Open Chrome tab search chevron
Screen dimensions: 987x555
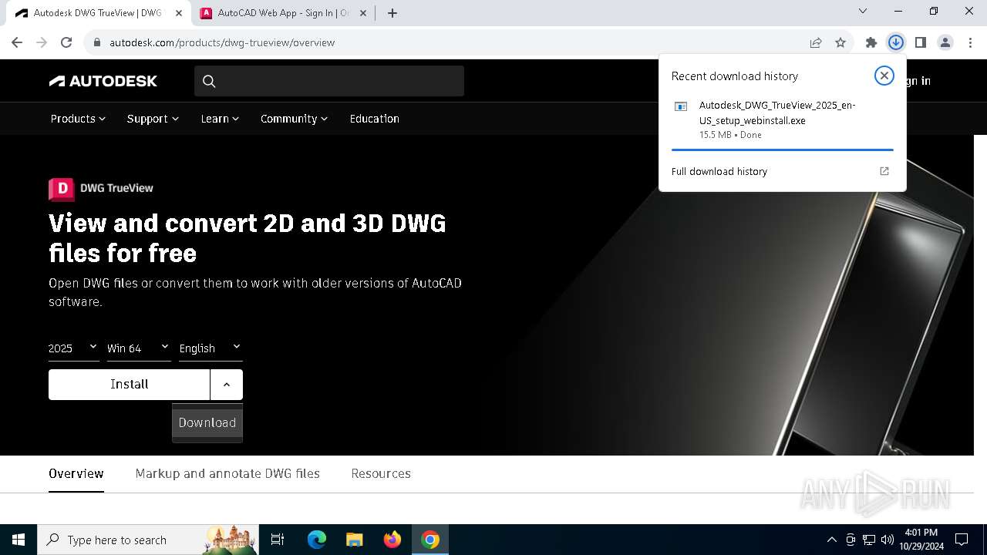coord(863,11)
